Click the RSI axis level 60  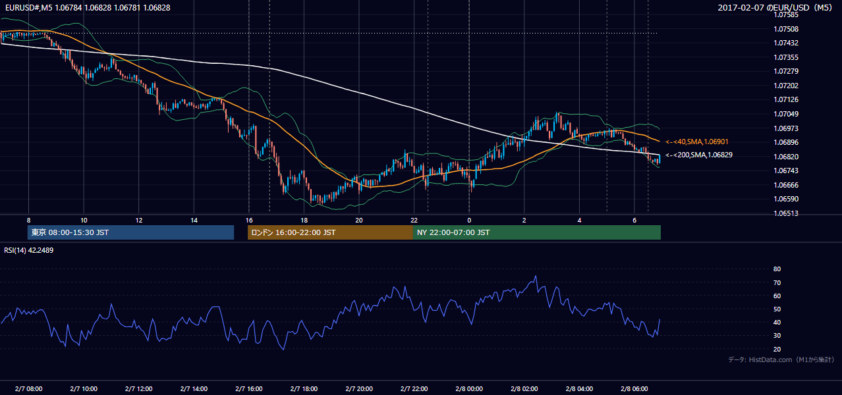pos(777,296)
